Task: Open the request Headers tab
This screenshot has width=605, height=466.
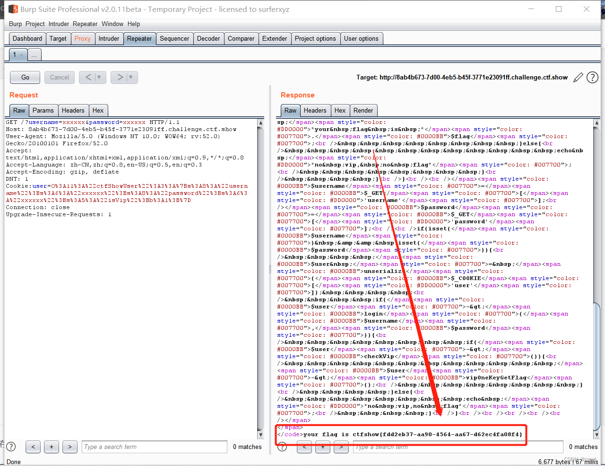Action: coord(73,110)
